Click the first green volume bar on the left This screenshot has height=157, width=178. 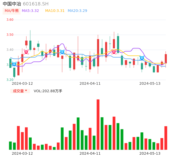pos(10,146)
